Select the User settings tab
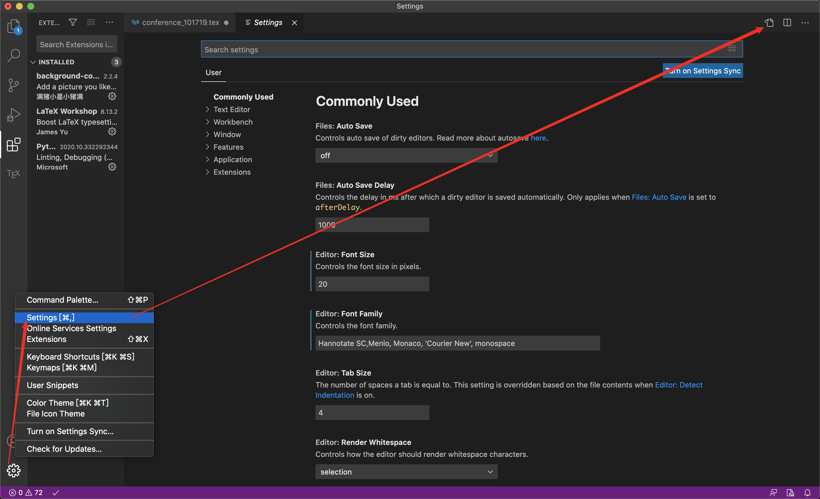 point(213,73)
